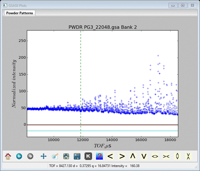The width and height of the screenshot is (200, 171).
Task: Save the figure with the floppy disk icon
Action: [x=77, y=156]
